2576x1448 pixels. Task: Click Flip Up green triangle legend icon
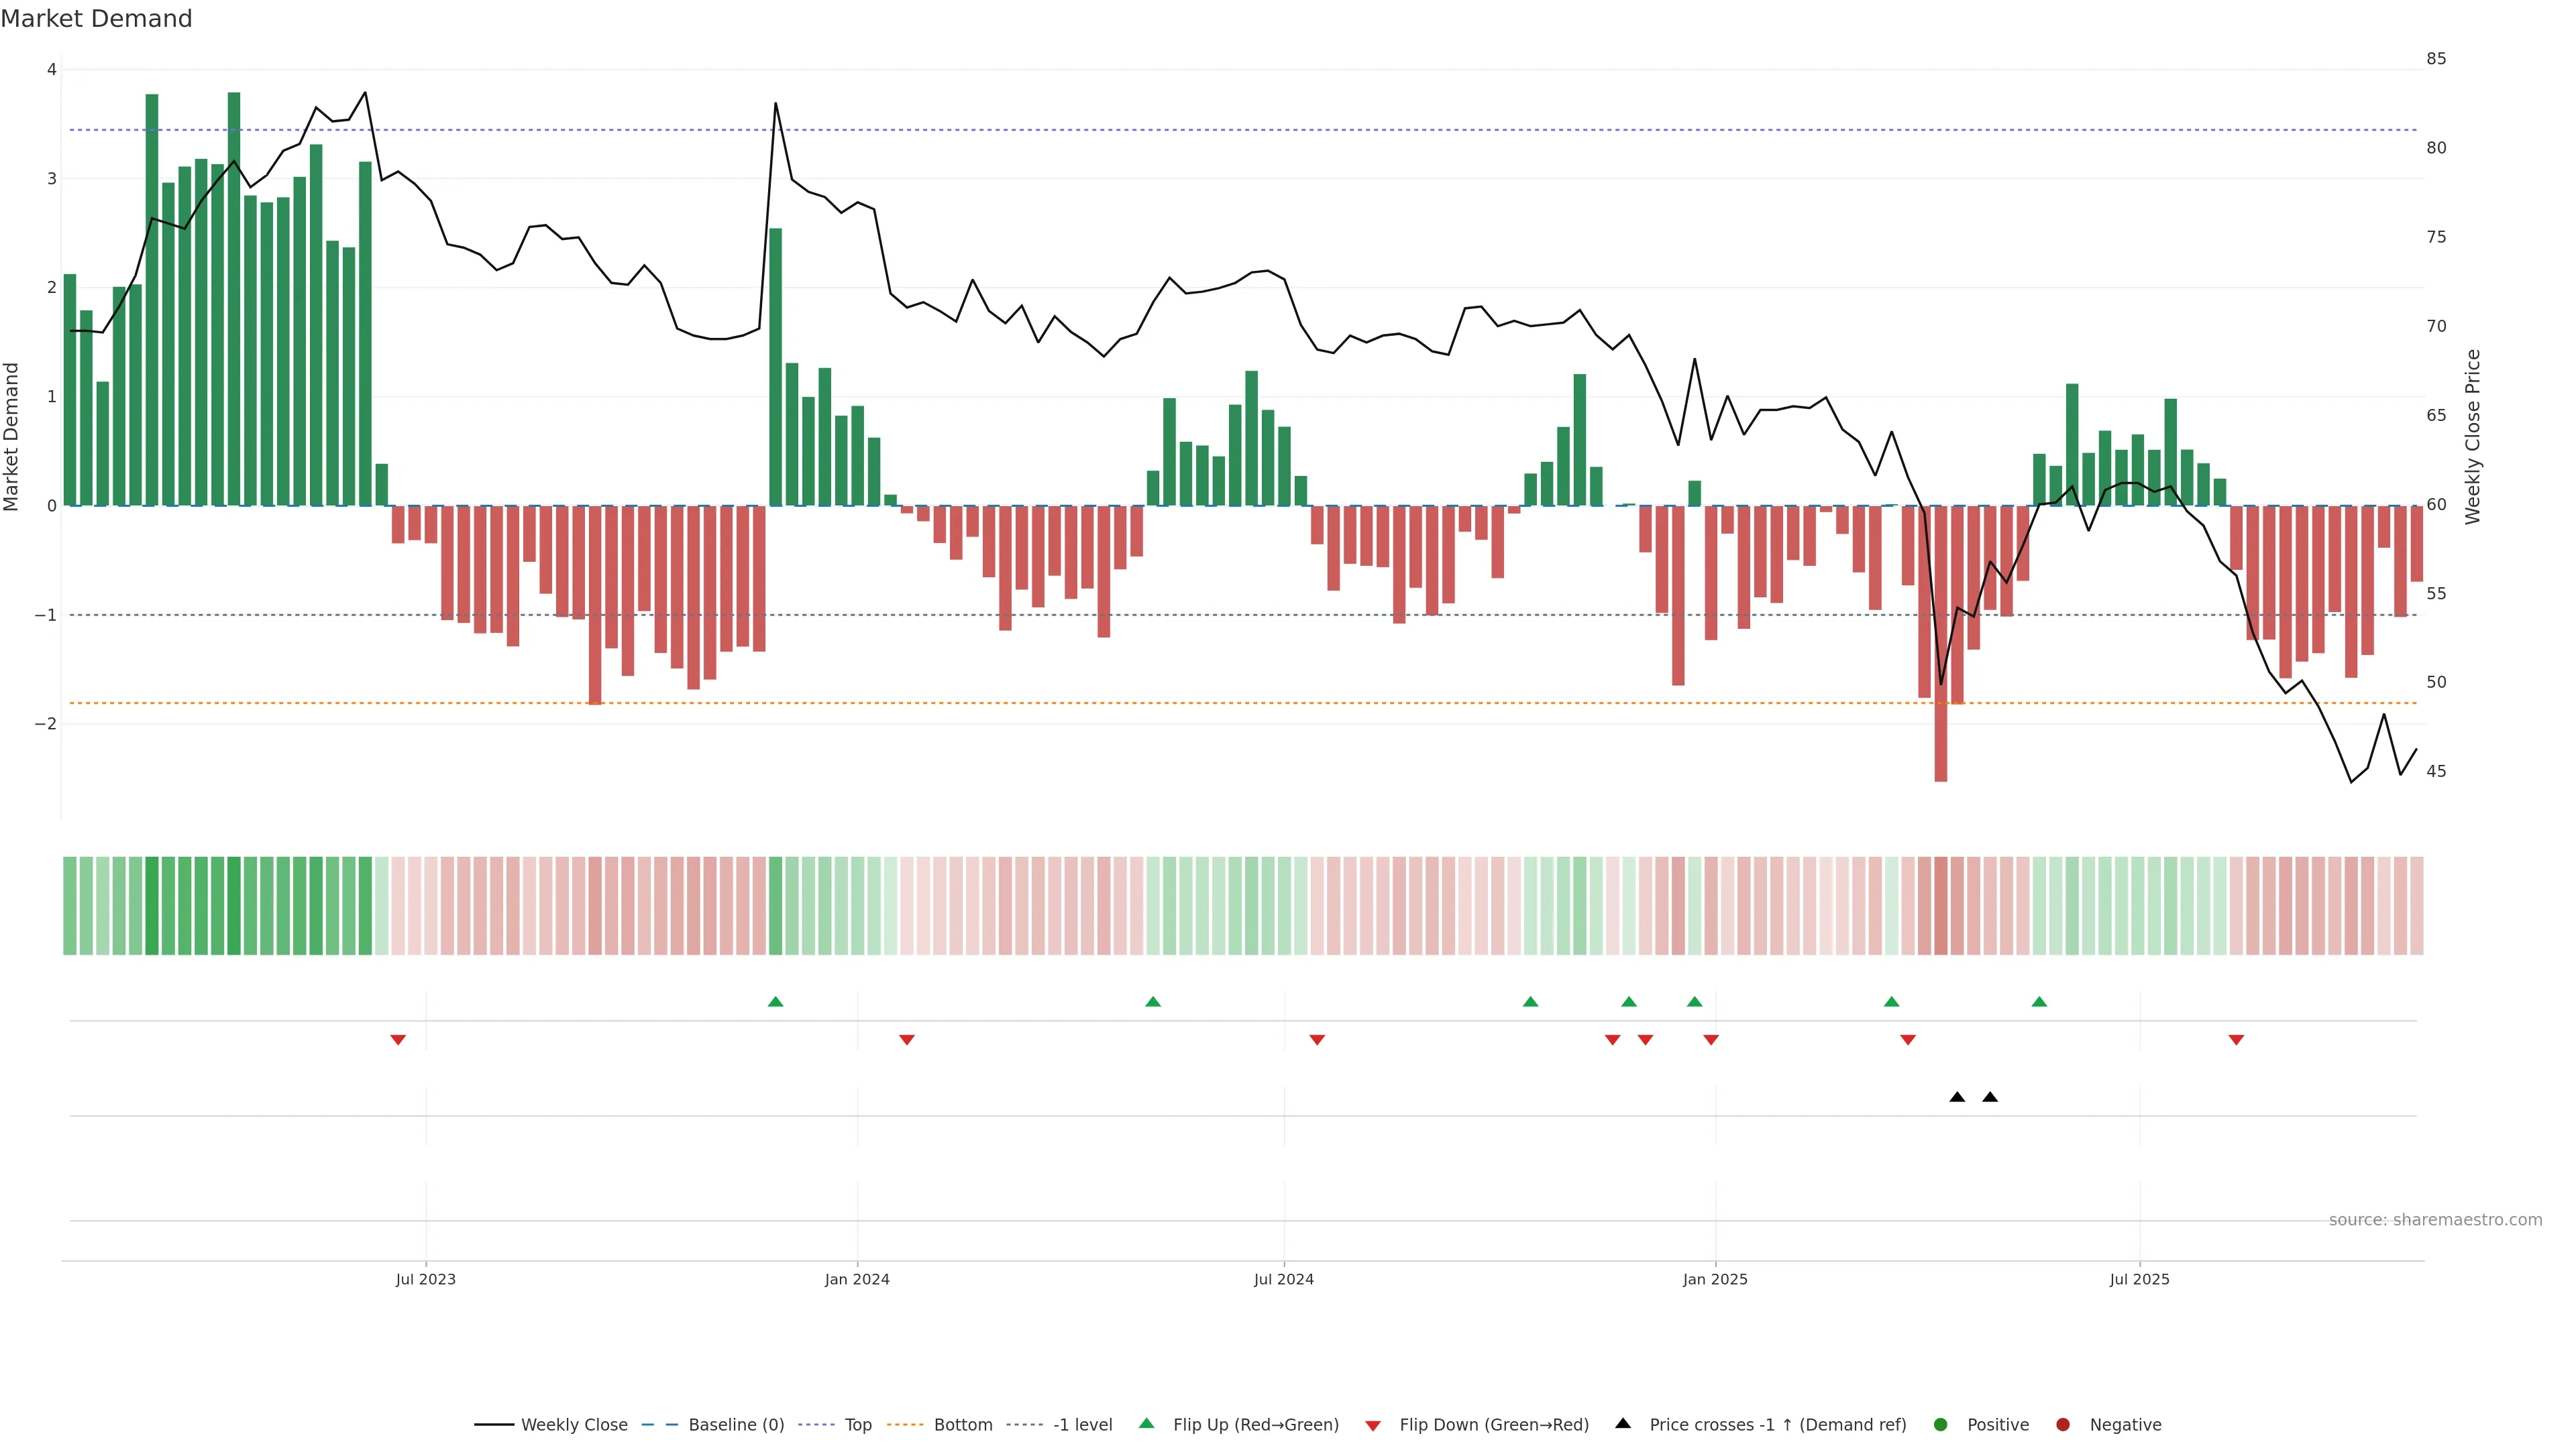coord(1147,1424)
